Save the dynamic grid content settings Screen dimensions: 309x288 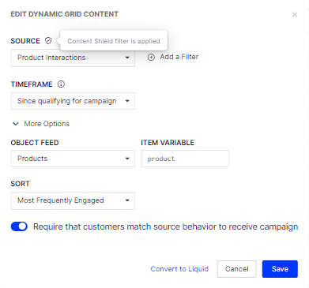pos(280,269)
